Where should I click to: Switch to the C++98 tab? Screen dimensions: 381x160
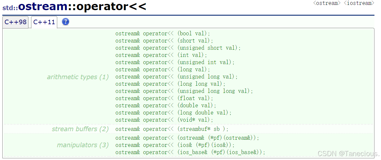[x=15, y=22]
